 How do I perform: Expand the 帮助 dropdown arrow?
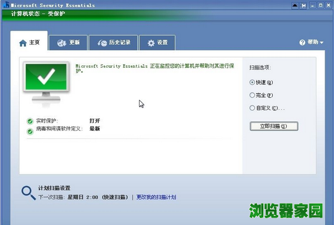point(322,42)
